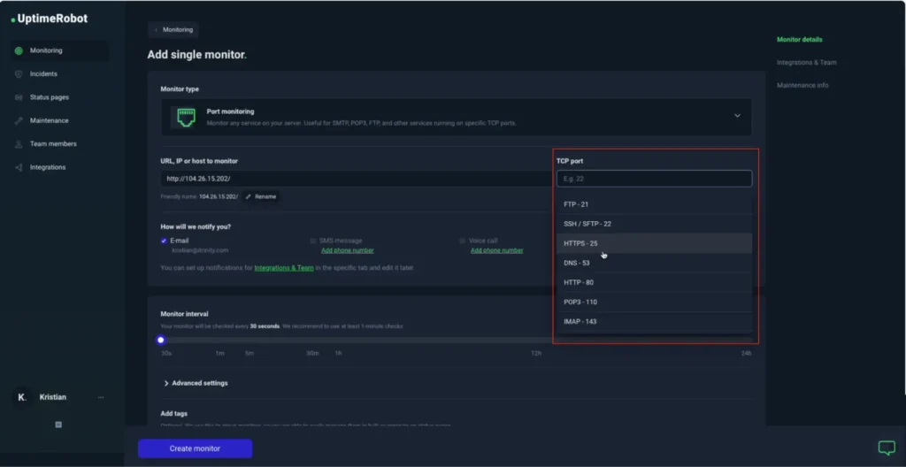Open the Integrations & Team link in notification text
This screenshot has width=906, height=467.
[284, 268]
